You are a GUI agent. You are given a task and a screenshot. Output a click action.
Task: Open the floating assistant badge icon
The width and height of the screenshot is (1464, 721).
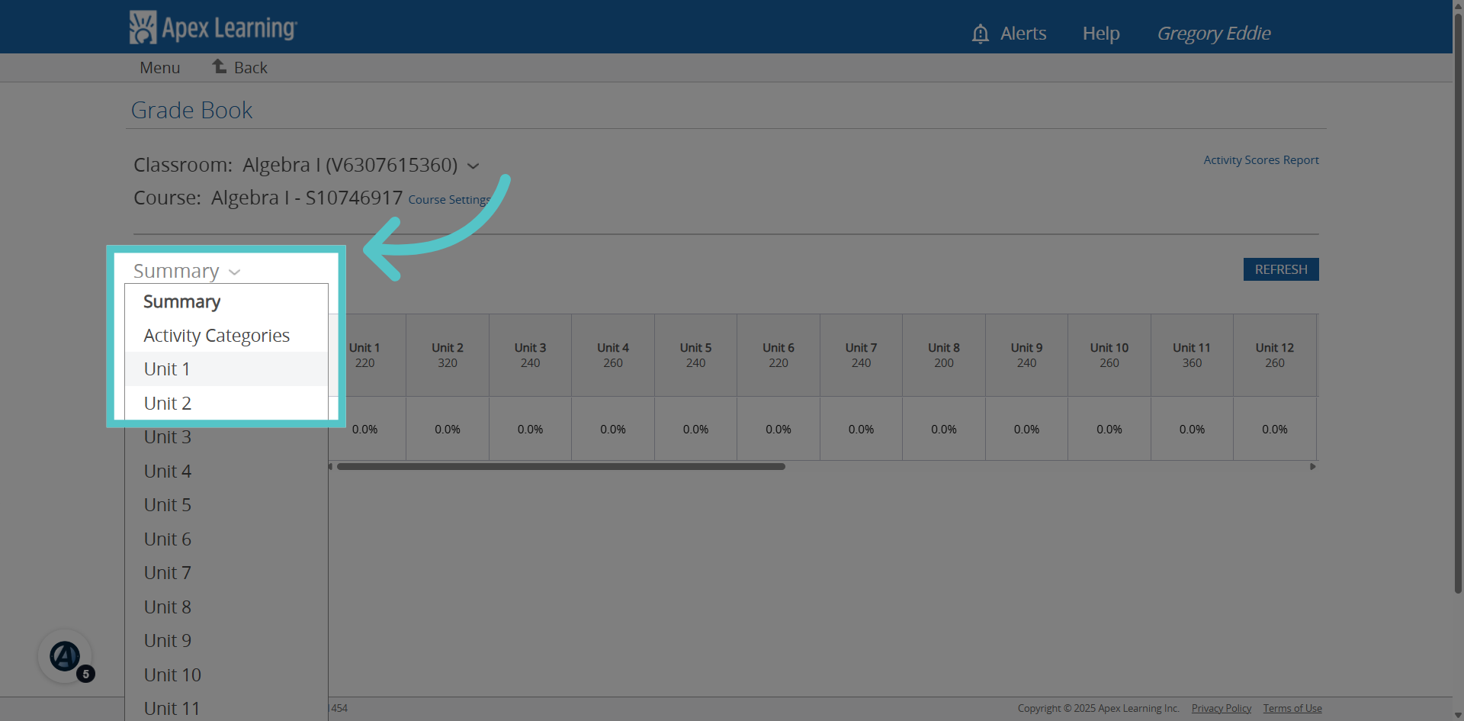tap(66, 656)
